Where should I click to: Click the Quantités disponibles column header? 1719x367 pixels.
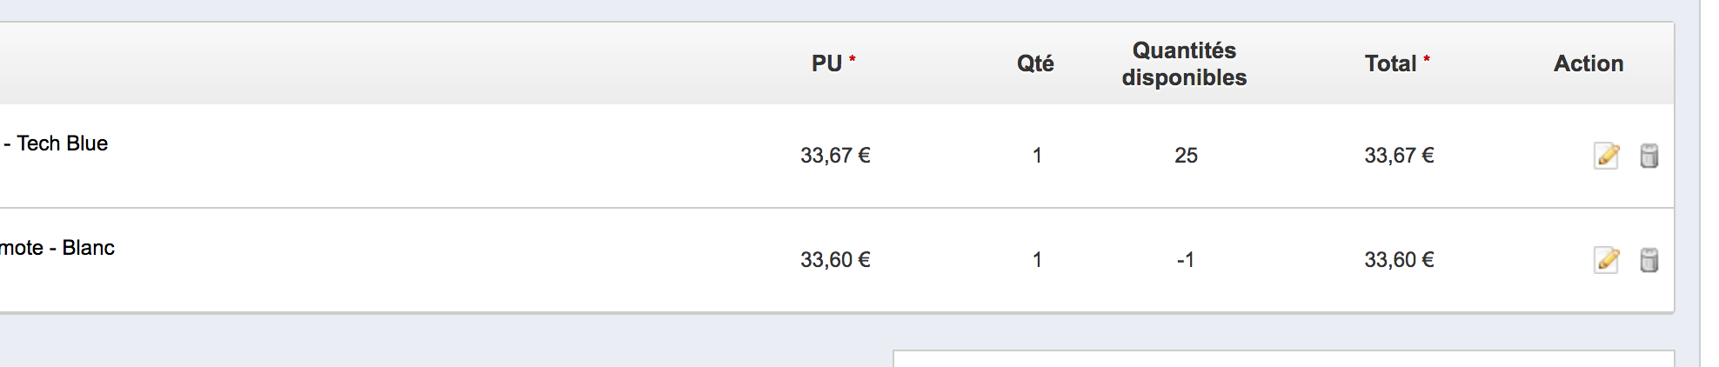1184,63
